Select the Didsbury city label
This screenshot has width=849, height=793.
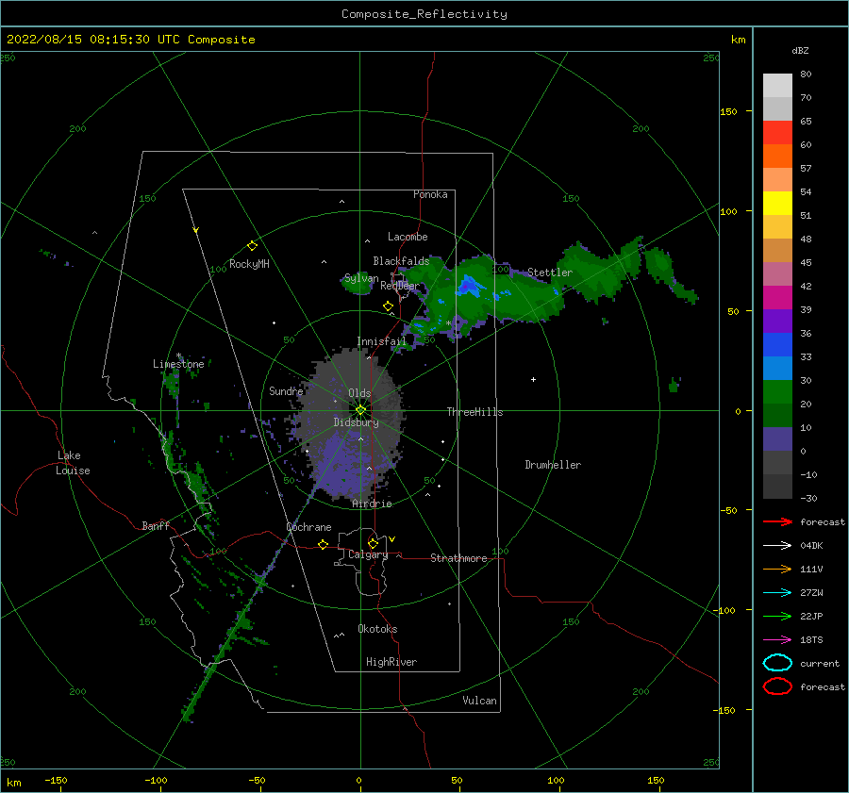coord(356,422)
